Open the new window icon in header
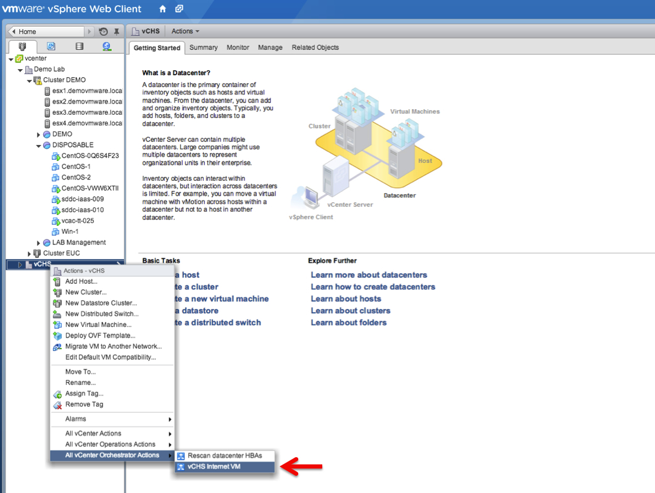 (x=179, y=9)
